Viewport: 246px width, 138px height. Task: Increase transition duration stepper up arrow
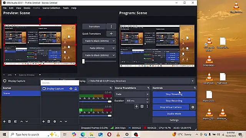(147, 99)
